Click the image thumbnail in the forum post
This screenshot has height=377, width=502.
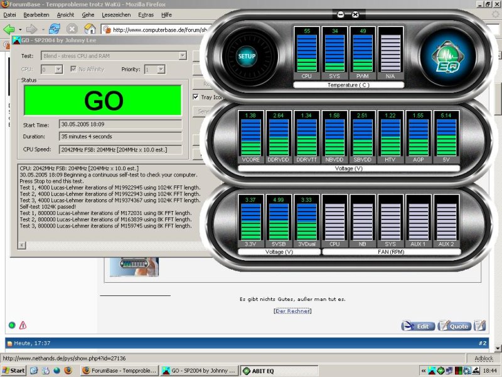click(134, 266)
